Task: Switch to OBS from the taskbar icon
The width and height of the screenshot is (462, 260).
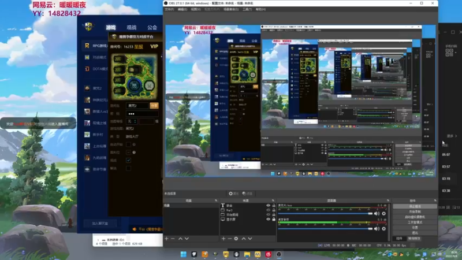Action: tap(279, 254)
